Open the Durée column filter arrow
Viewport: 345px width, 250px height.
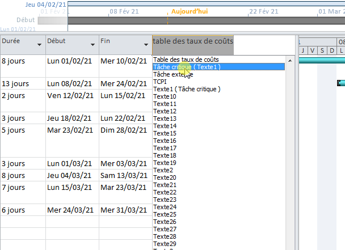point(39,45)
